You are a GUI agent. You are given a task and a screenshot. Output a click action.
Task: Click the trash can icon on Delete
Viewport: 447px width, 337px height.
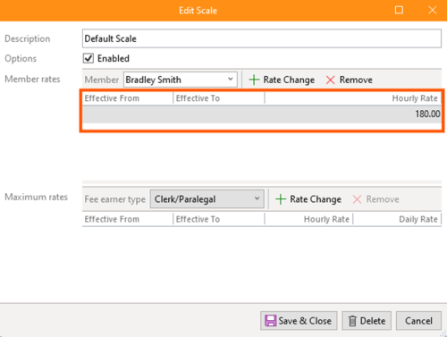point(352,321)
